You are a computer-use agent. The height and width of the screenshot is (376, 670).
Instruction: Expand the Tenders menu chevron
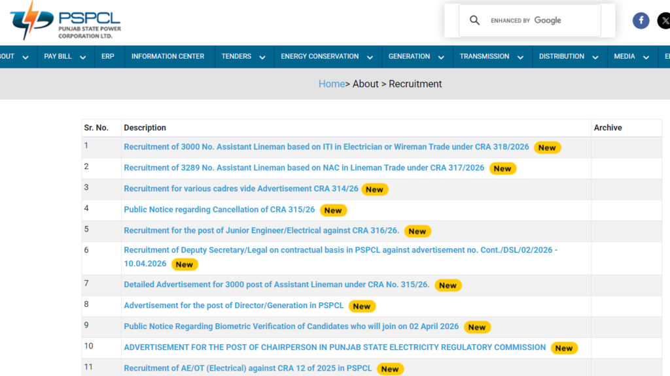(x=262, y=57)
